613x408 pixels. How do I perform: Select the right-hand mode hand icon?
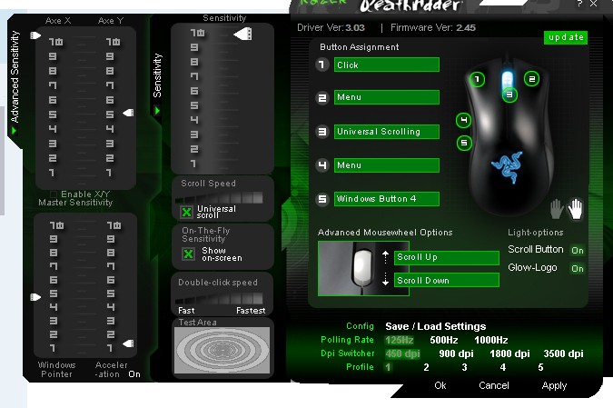tap(575, 208)
